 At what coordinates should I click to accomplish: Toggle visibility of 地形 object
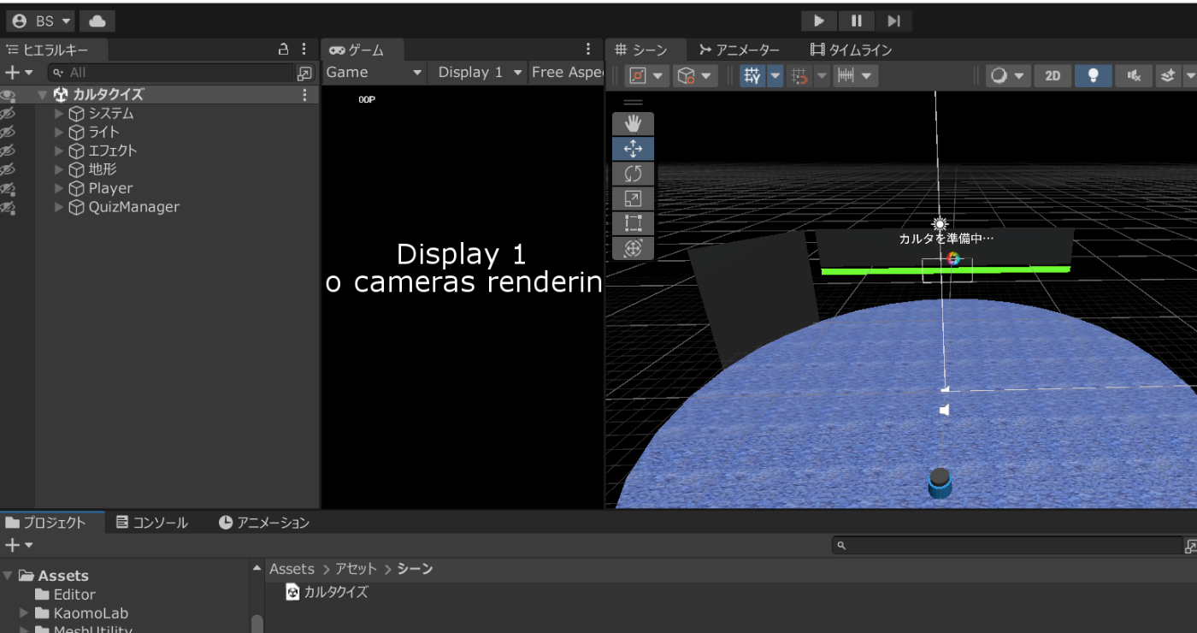click(8, 169)
